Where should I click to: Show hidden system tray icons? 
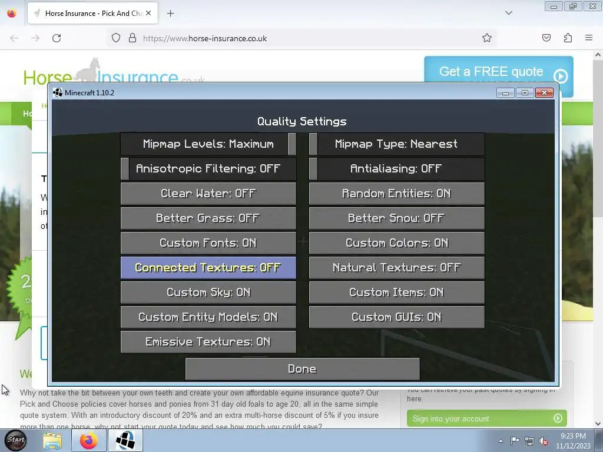click(x=501, y=441)
